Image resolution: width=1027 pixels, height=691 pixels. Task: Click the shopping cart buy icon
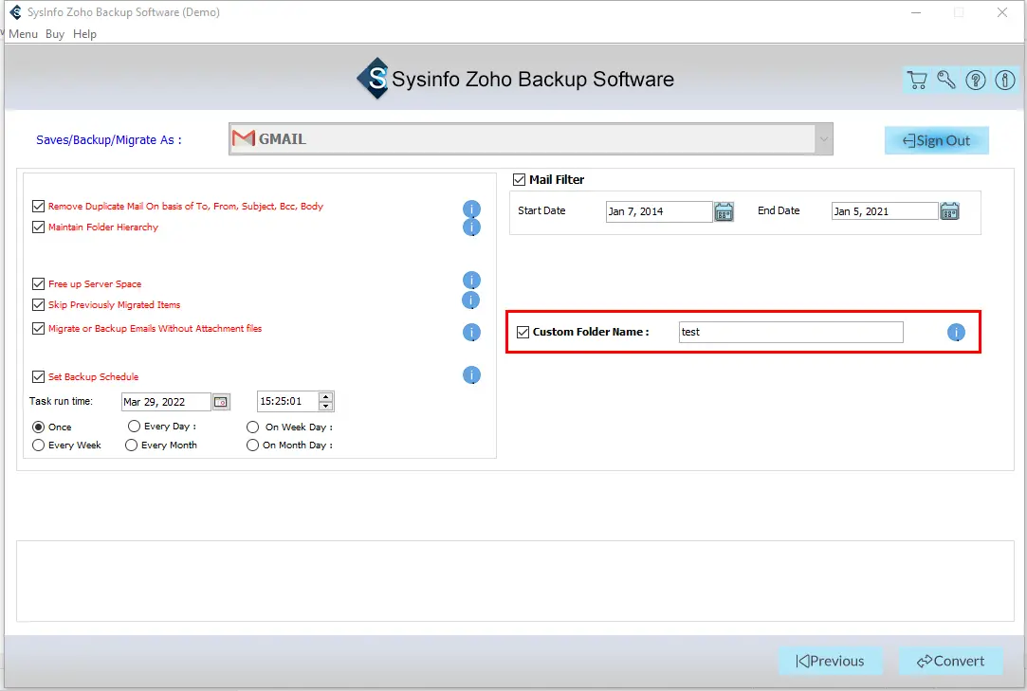coord(917,81)
